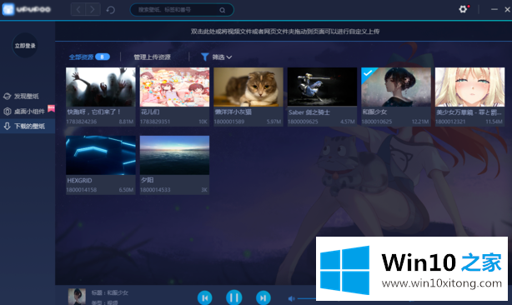Click the Saber 剑之骑士 title label

tap(309, 112)
